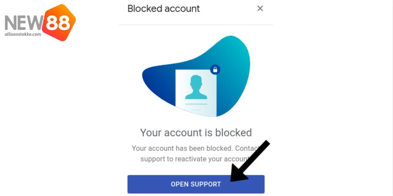
Task: Click the person silhouette on the ID card
Action: (196, 87)
